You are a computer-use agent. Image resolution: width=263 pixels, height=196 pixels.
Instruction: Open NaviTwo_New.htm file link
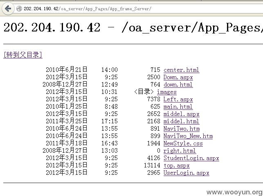[x=188, y=136]
